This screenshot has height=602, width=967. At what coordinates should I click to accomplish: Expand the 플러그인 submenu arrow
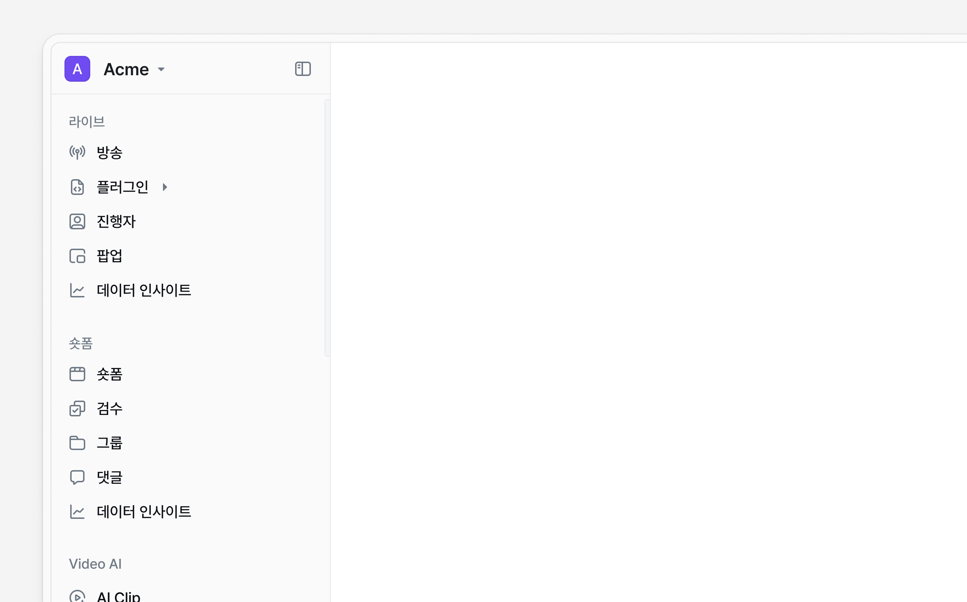click(165, 187)
